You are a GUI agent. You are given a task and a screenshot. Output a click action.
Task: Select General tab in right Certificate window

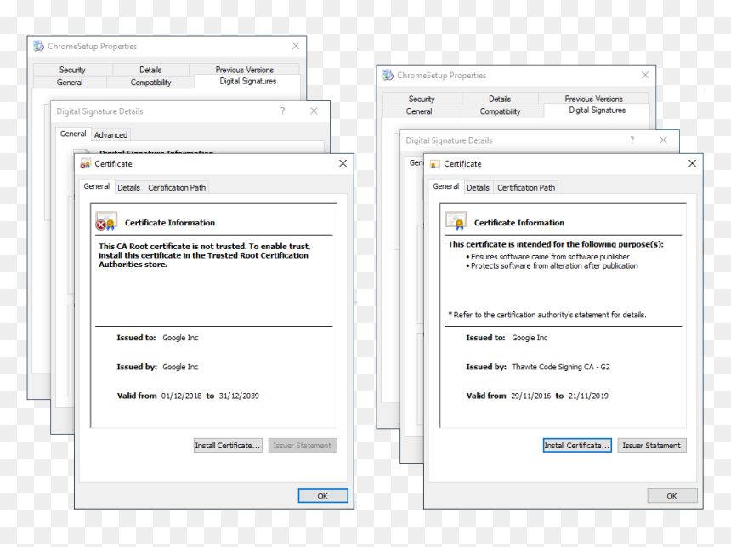[445, 186]
